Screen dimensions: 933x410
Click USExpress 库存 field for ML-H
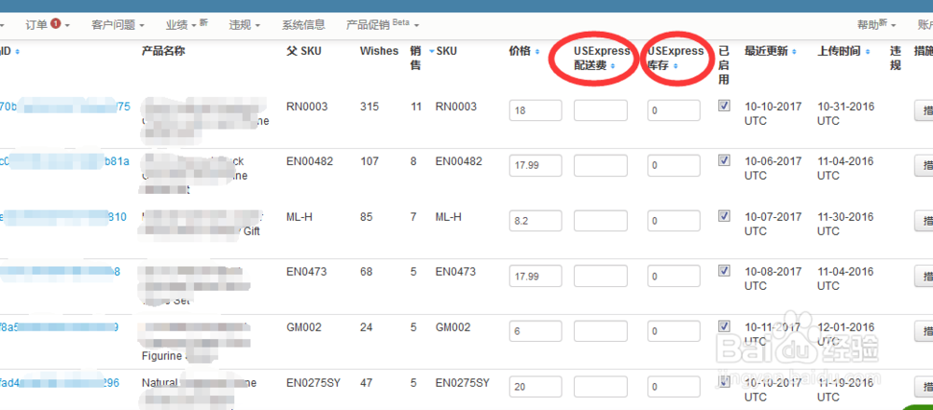pos(675,221)
